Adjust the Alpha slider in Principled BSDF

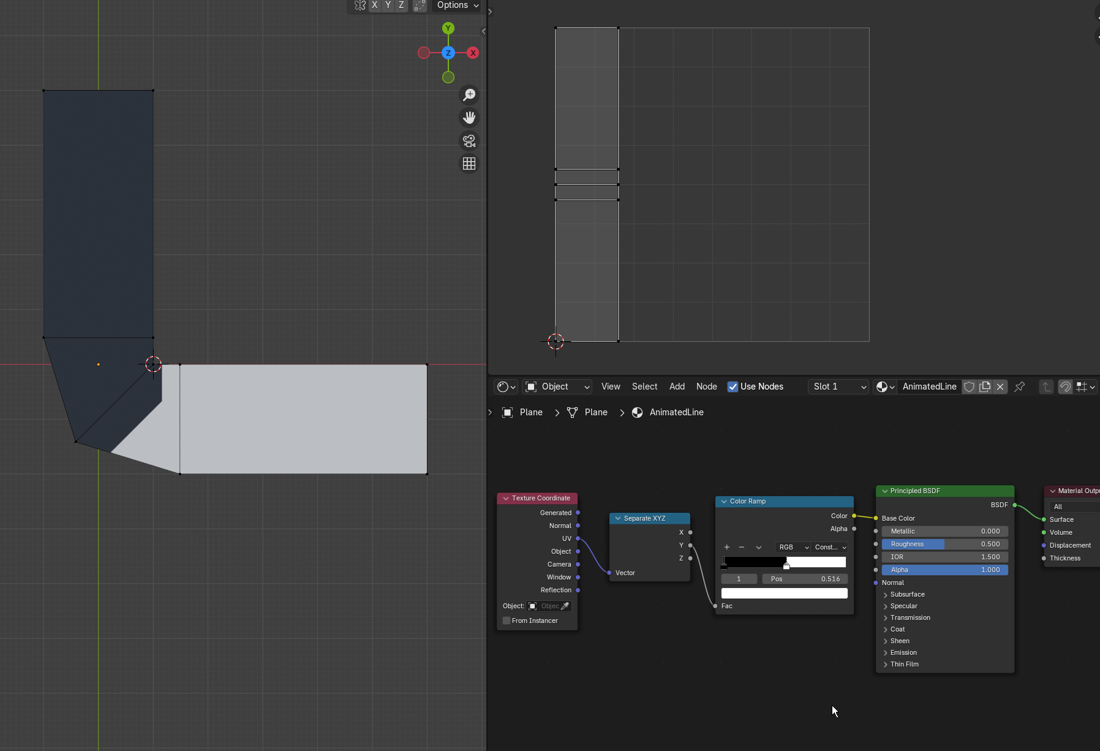[x=944, y=570]
